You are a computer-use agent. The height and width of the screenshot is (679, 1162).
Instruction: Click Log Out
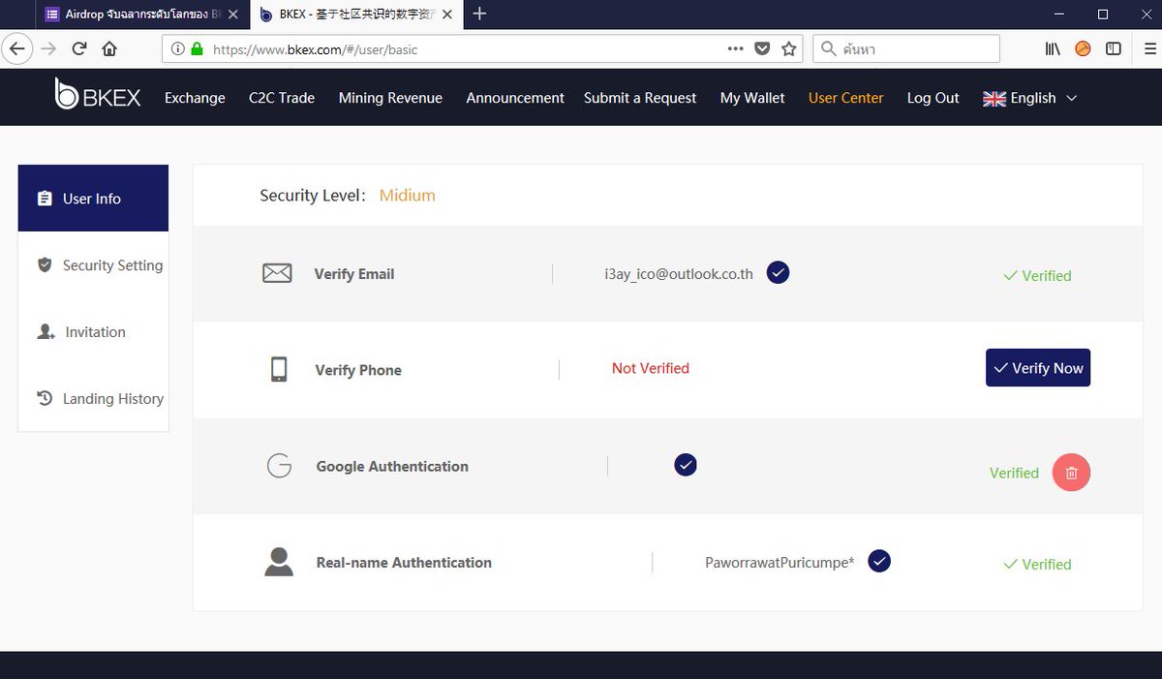(933, 98)
